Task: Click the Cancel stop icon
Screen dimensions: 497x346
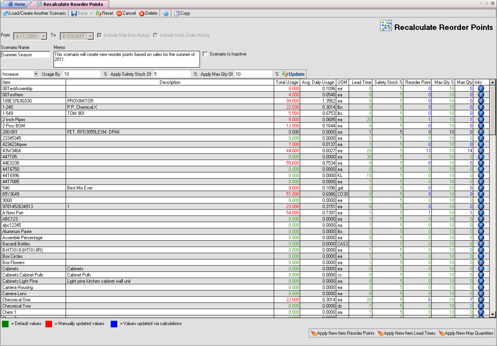Action: coord(119,13)
